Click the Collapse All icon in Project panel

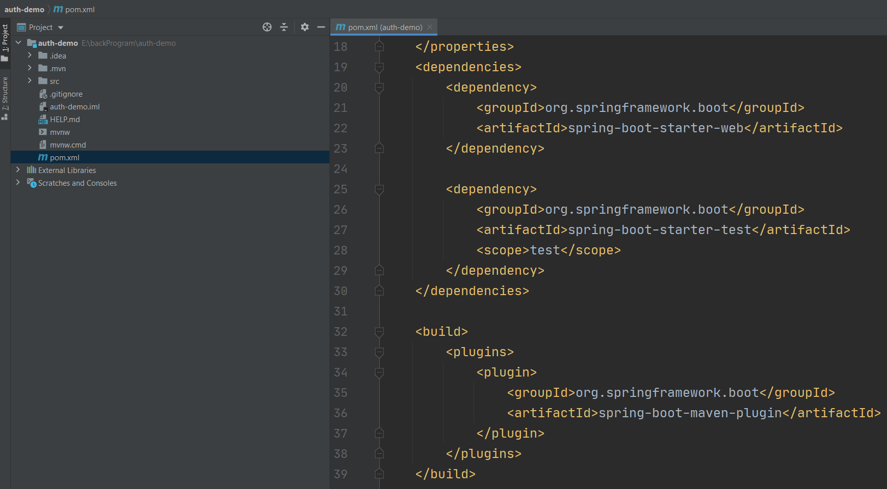[x=284, y=27]
